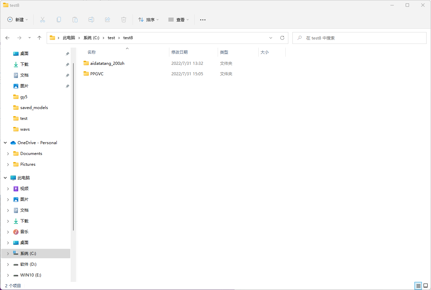Image resolution: width=431 pixels, height=290 pixels.
Task: Click the 新建 button
Action: coord(18,20)
